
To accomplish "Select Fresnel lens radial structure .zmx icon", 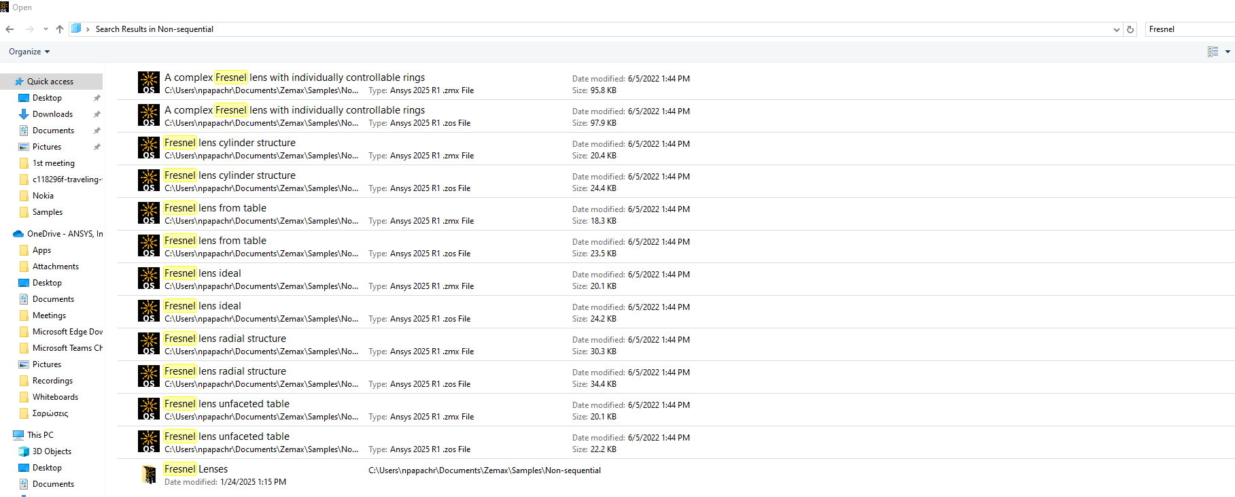I will pos(149,343).
